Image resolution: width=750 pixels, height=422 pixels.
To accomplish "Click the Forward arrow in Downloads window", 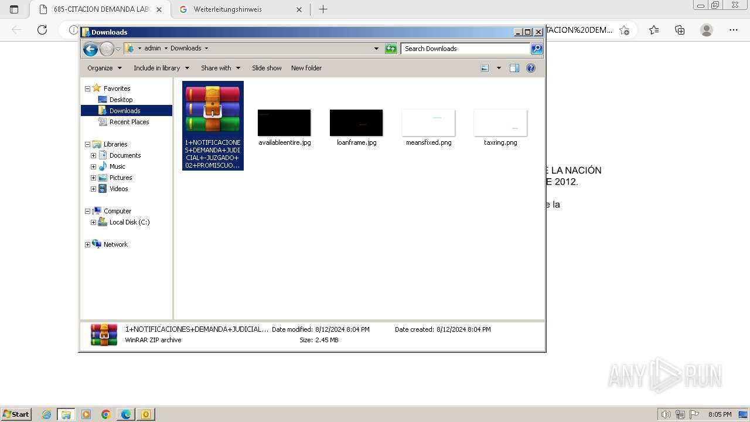I will [x=107, y=49].
